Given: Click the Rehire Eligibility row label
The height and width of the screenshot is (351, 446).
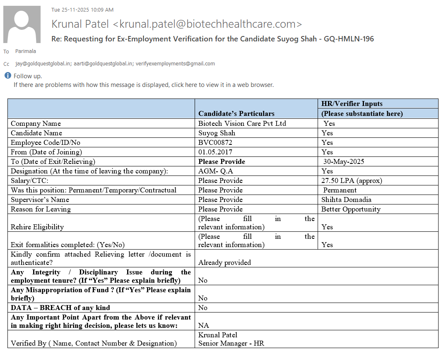Looking at the screenshot, I should pyautogui.click(x=37, y=227).
